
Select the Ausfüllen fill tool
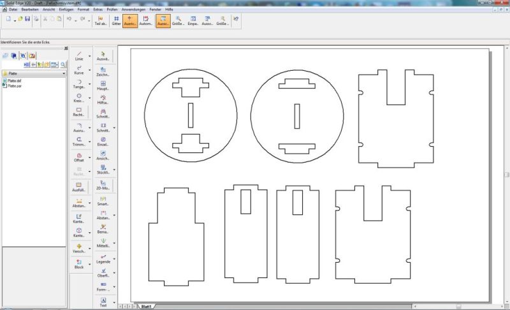click(79, 188)
